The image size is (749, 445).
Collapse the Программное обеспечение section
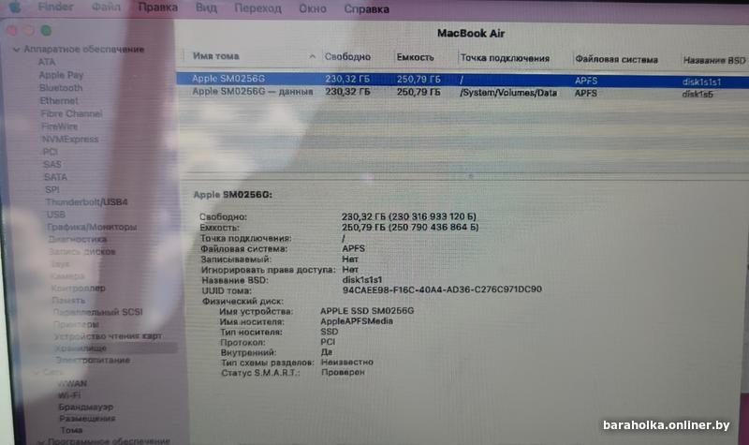[x=41, y=441]
